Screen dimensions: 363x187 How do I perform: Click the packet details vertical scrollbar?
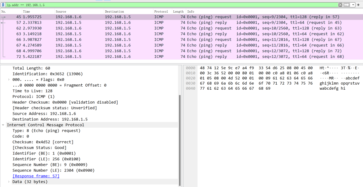(180, 140)
